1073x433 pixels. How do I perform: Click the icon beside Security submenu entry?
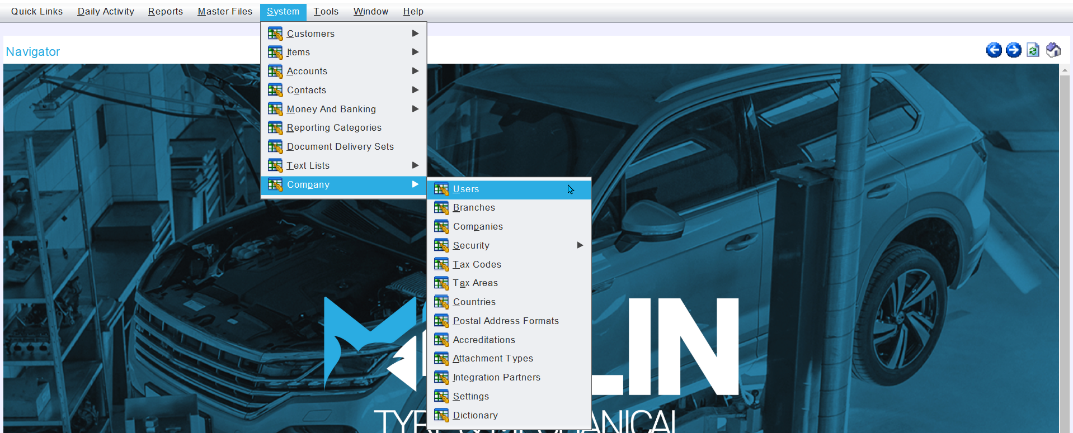pyautogui.click(x=441, y=245)
